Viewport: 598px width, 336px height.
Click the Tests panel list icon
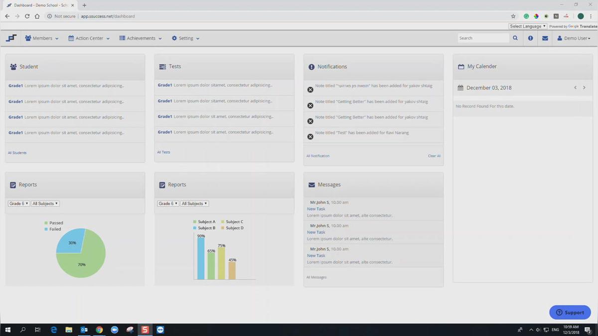pyautogui.click(x=162, y=67)
